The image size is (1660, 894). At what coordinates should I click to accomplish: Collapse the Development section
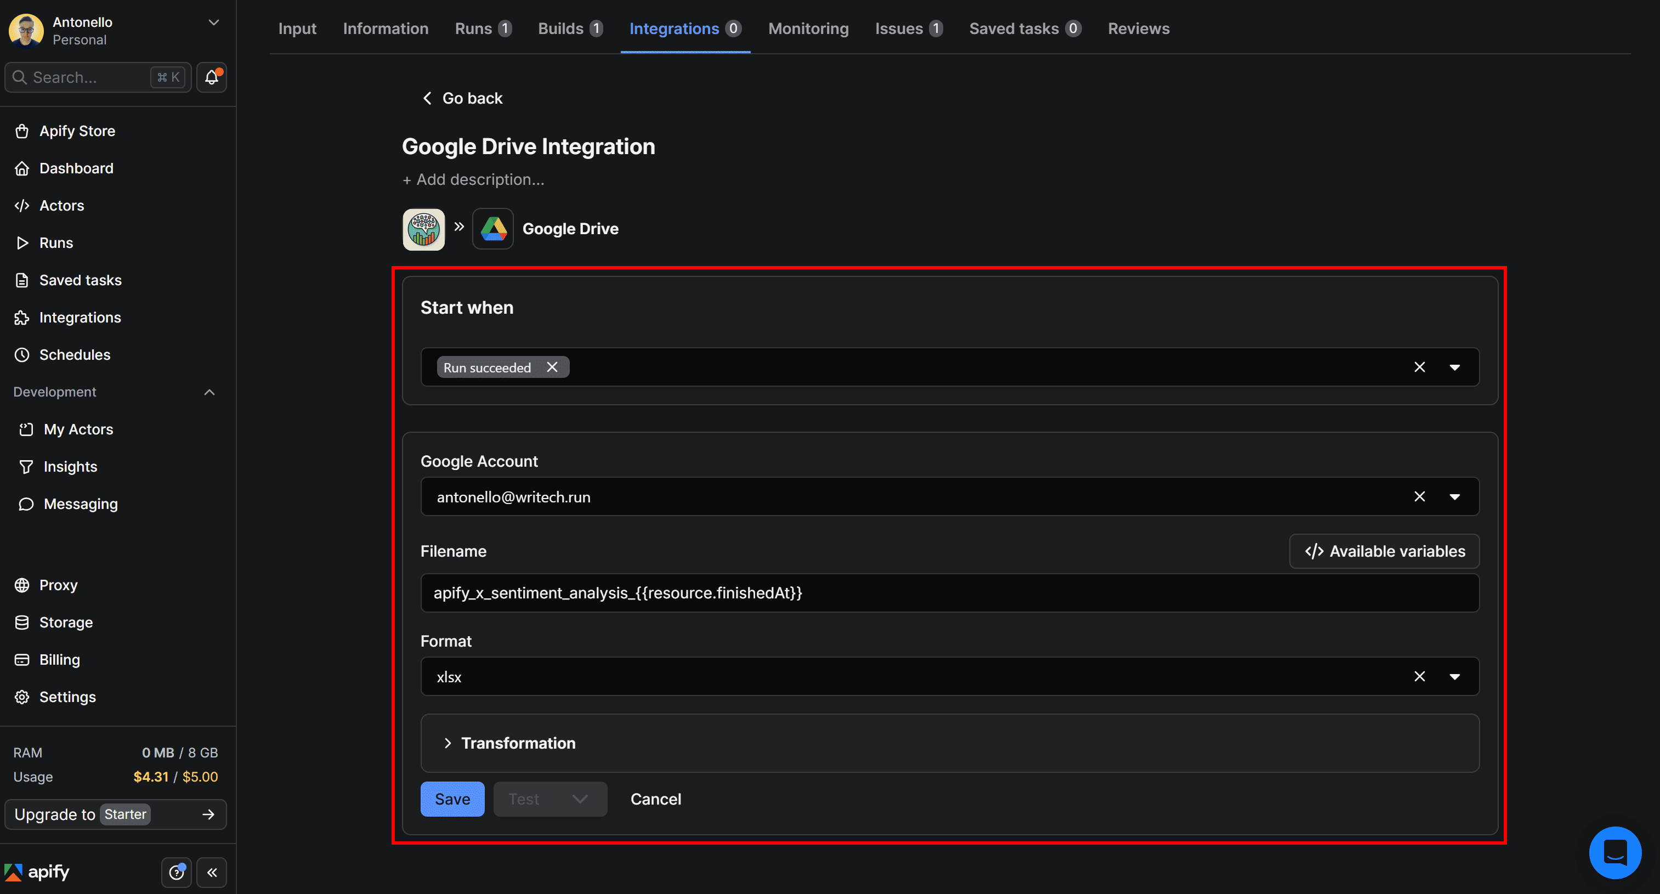coord(209,392)
